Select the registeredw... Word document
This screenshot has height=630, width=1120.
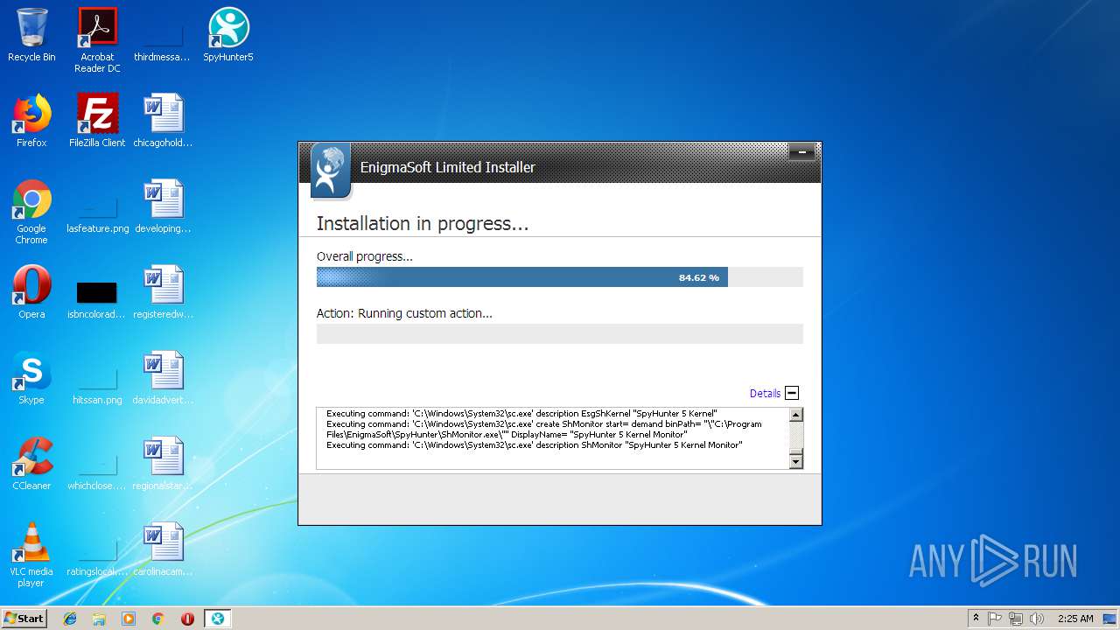tap(163, 292)
